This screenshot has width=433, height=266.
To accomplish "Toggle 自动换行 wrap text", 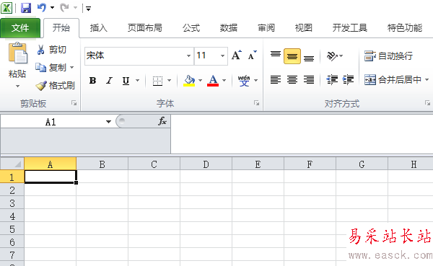I will pos(388,56).
